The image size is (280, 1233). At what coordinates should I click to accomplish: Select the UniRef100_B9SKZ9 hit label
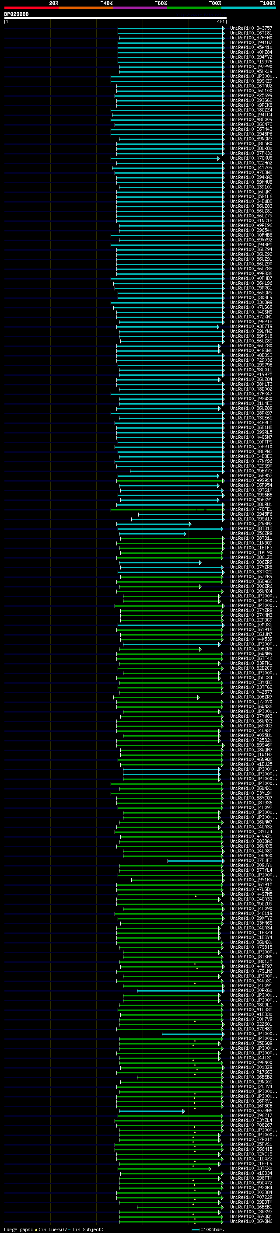pyautogui.click(x=251, y=81)
